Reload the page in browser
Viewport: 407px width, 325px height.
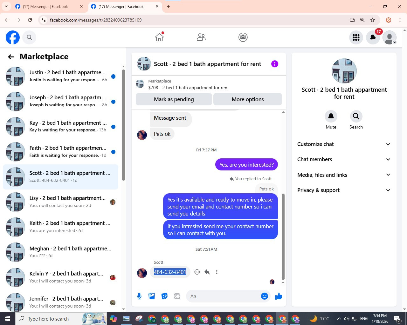30,20
